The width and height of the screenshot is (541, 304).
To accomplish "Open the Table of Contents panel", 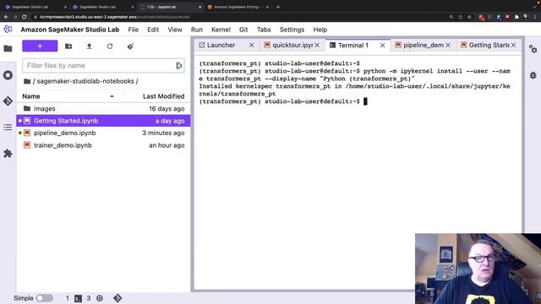I will pyautogui.click(x=8, y=128).
